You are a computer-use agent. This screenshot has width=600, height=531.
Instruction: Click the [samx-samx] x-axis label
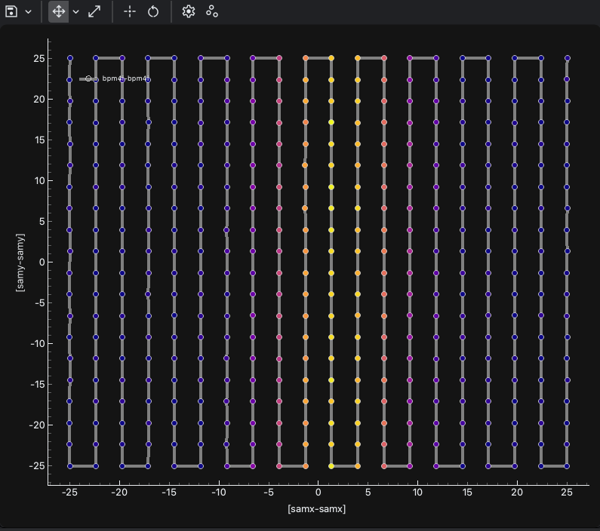click(x=316, y=509)
